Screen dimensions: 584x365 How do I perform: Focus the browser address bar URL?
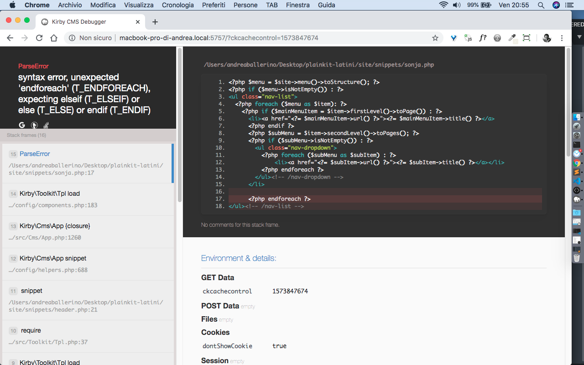[x=219, y=38]
